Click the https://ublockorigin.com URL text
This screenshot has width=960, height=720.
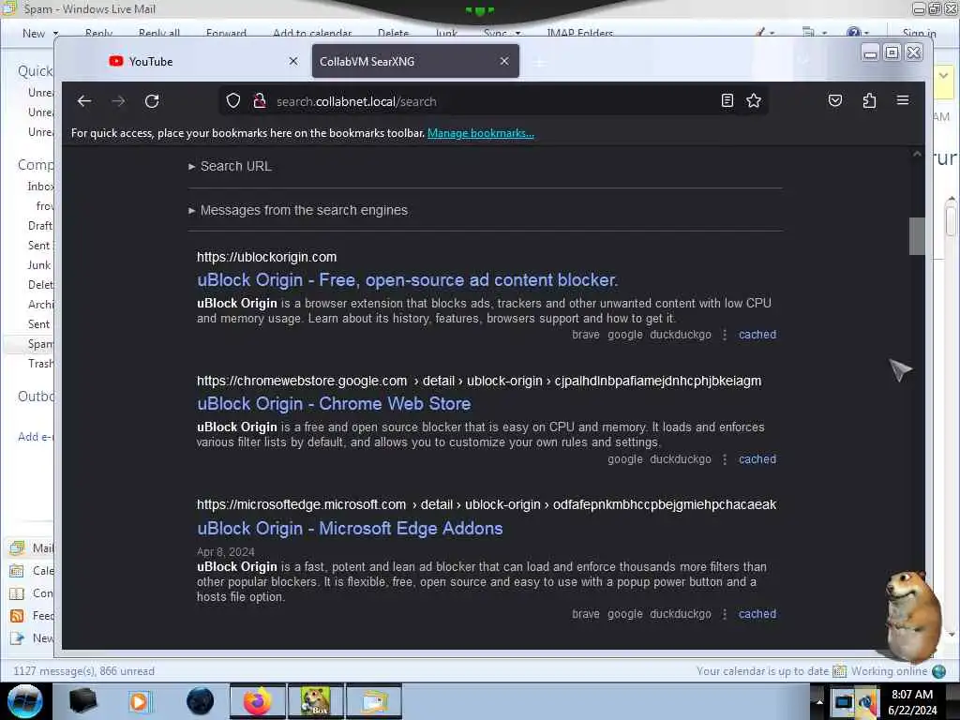pyautogui.click(x=267, y=257)
